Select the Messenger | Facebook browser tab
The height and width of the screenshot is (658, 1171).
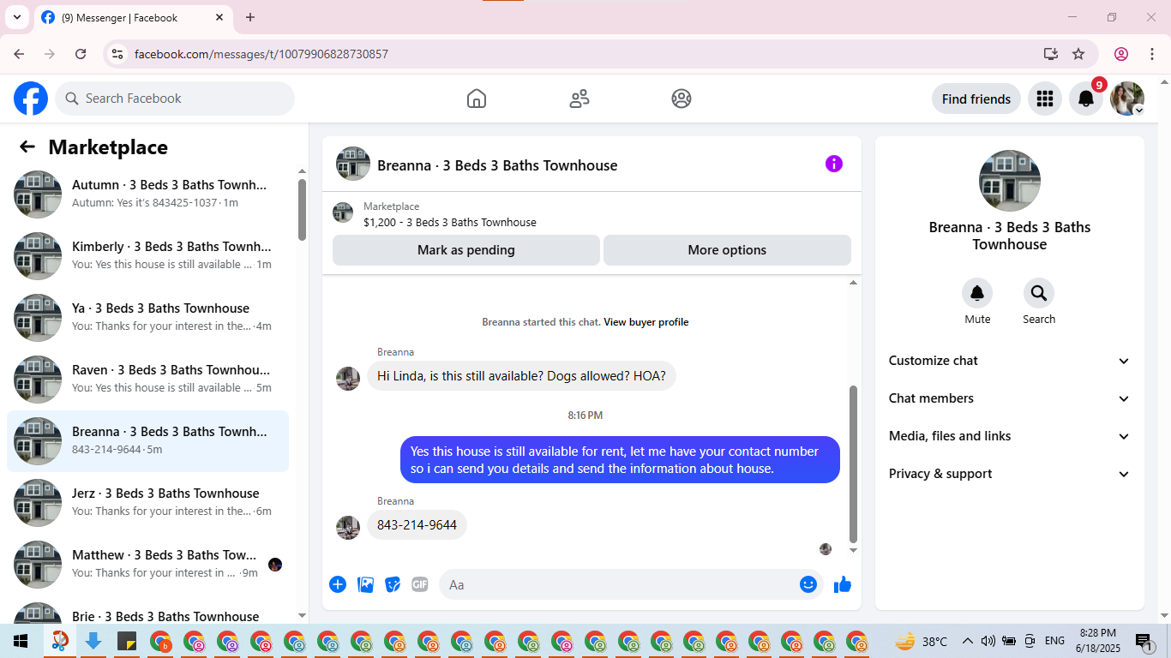(133, 17)
